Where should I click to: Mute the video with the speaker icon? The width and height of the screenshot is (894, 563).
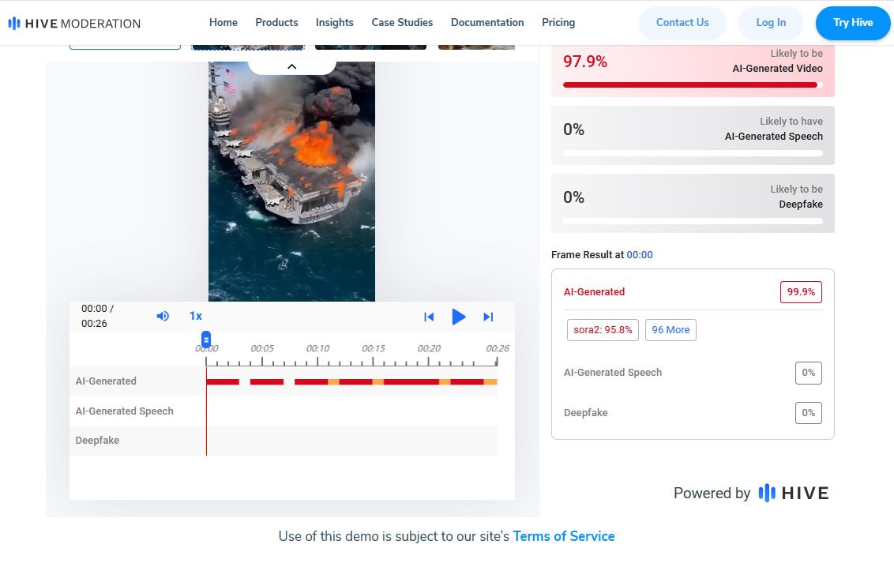(163, 316)
